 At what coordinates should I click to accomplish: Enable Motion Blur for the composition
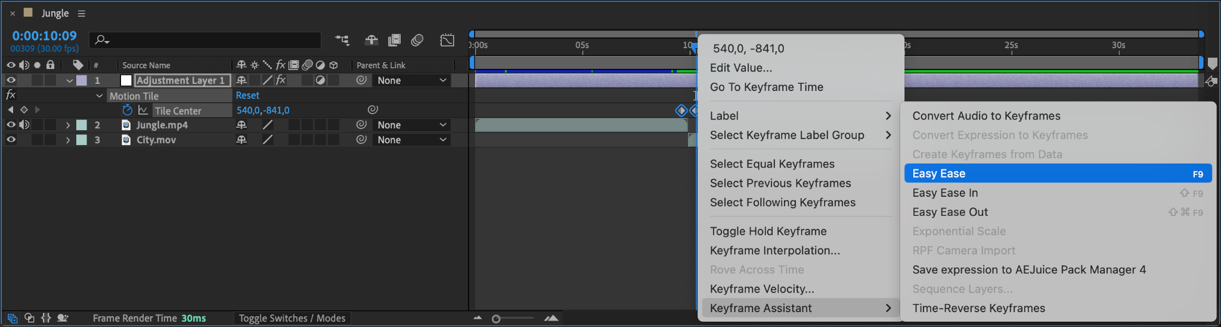pyautogui.click(x=417, y=40)
